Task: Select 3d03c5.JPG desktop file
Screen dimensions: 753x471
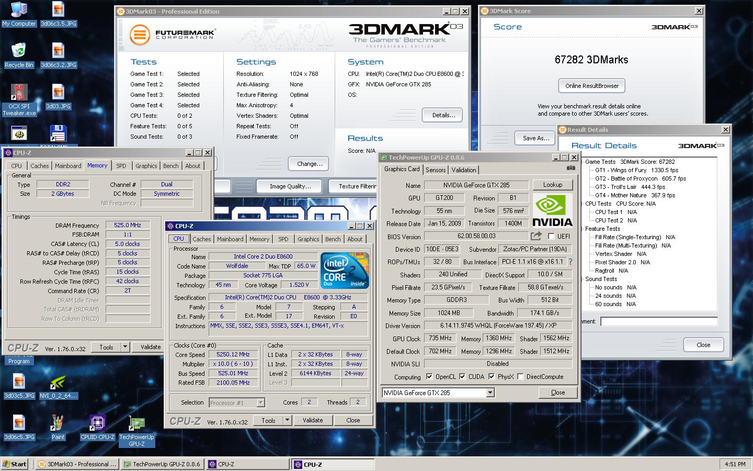Action: pyautogui.click(x=19, y=386)
